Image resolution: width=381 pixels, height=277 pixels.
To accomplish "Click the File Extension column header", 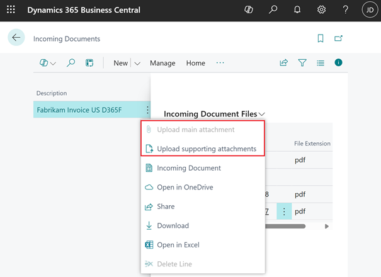I will (312, 144).
